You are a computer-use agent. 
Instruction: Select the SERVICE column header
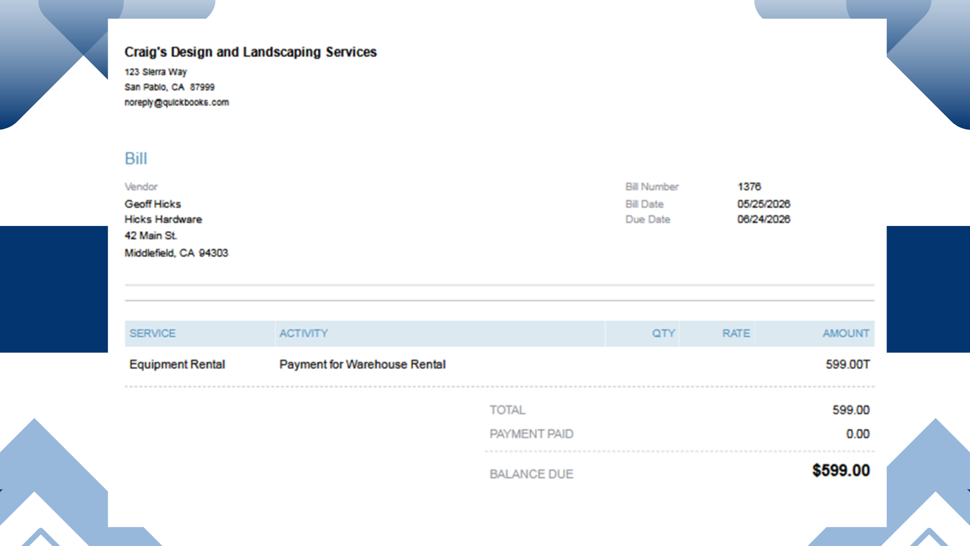tap(153, 333)
